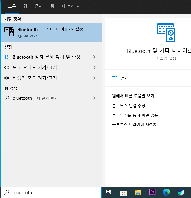Switch to the 앱 tab
The image size is (191, 198).
coord(25,6)
